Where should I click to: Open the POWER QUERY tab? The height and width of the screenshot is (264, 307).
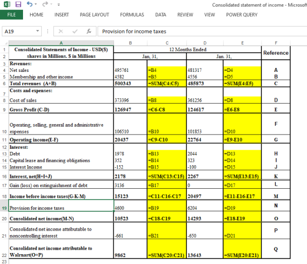click(x=242, y=15)
